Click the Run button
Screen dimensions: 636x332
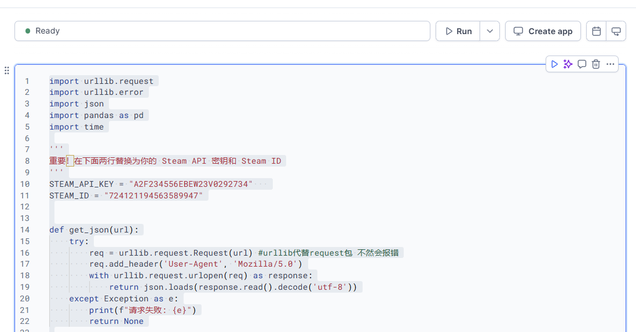click(458, 31)
